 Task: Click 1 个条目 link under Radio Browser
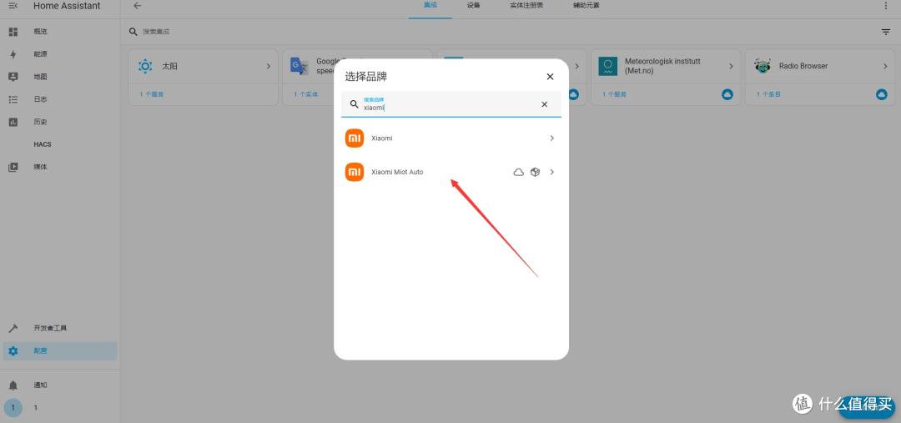[769, 94]
